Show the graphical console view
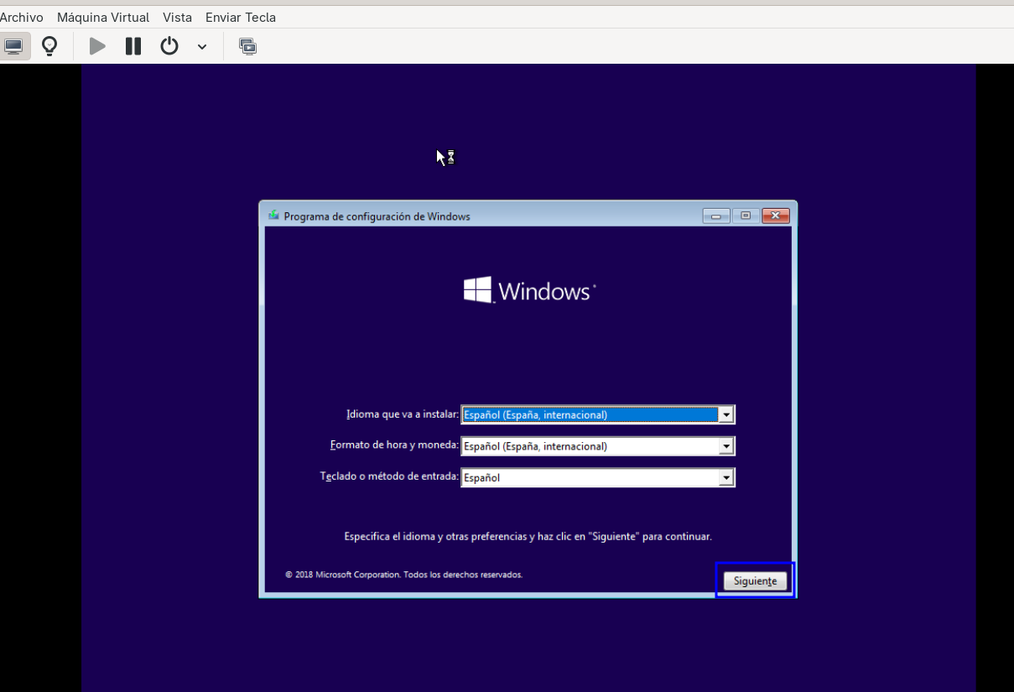The height and width of the screenshot is (692, 1014). click(x=14, y=46)
